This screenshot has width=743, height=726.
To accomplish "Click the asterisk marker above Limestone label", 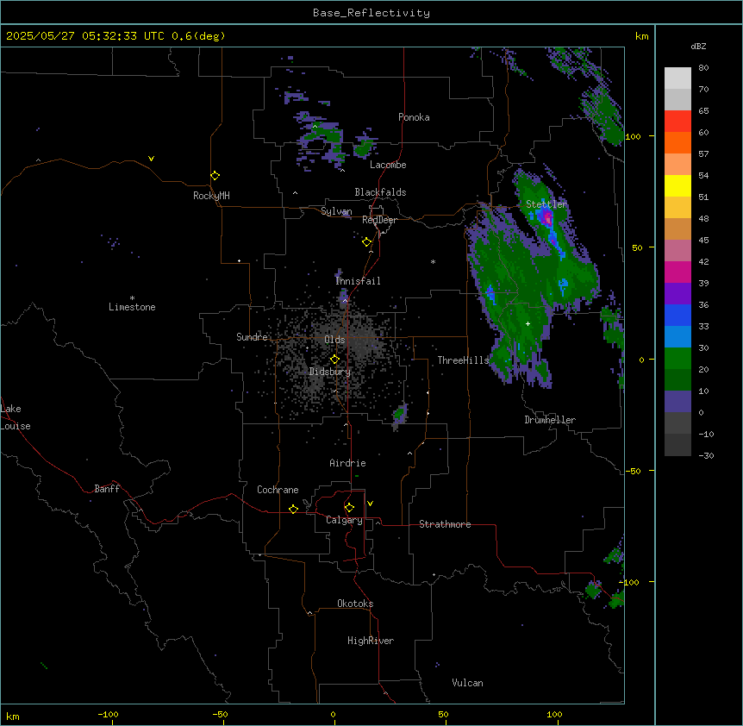I will 132,298.
